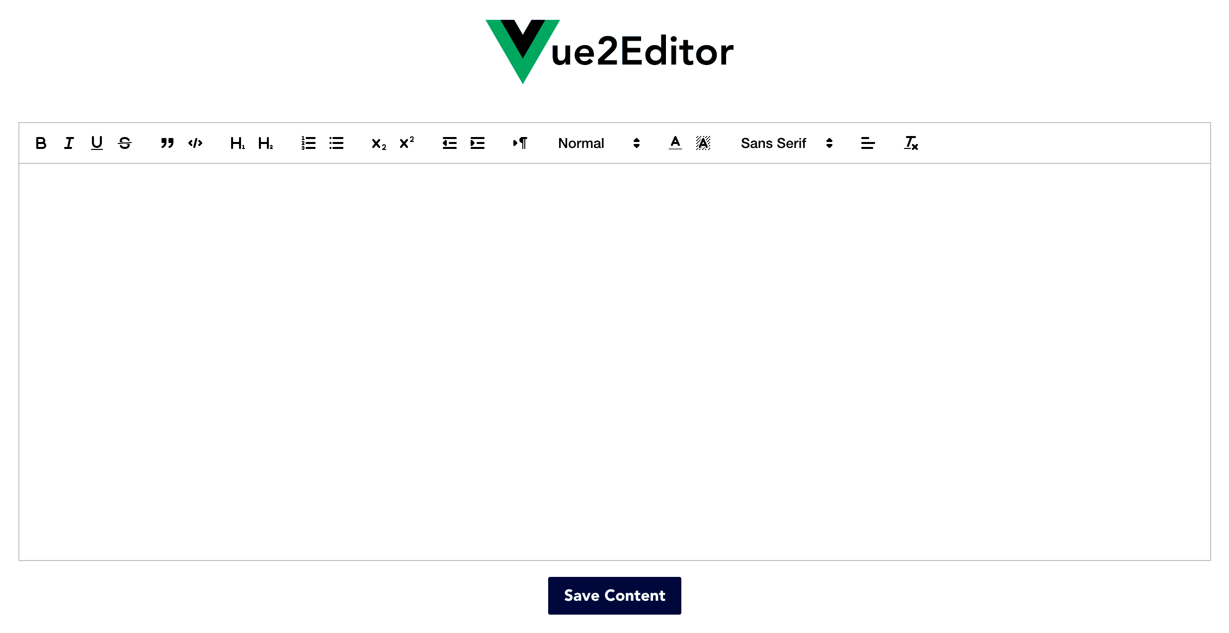The width and height of the screenshot is (1229, 633).
Task: Apply H1 heading style
Action: coord(237,143)
